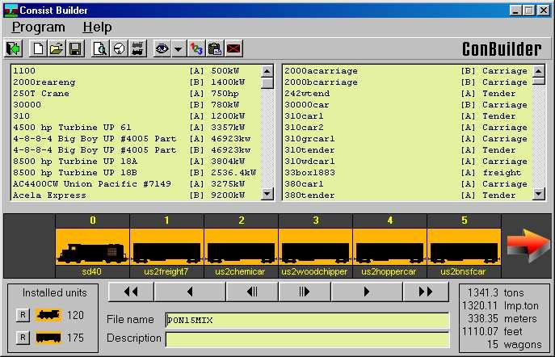This screenshot has height=357, width=555.
Task: Click R button next to 120 engines
Action: [23, 315]
